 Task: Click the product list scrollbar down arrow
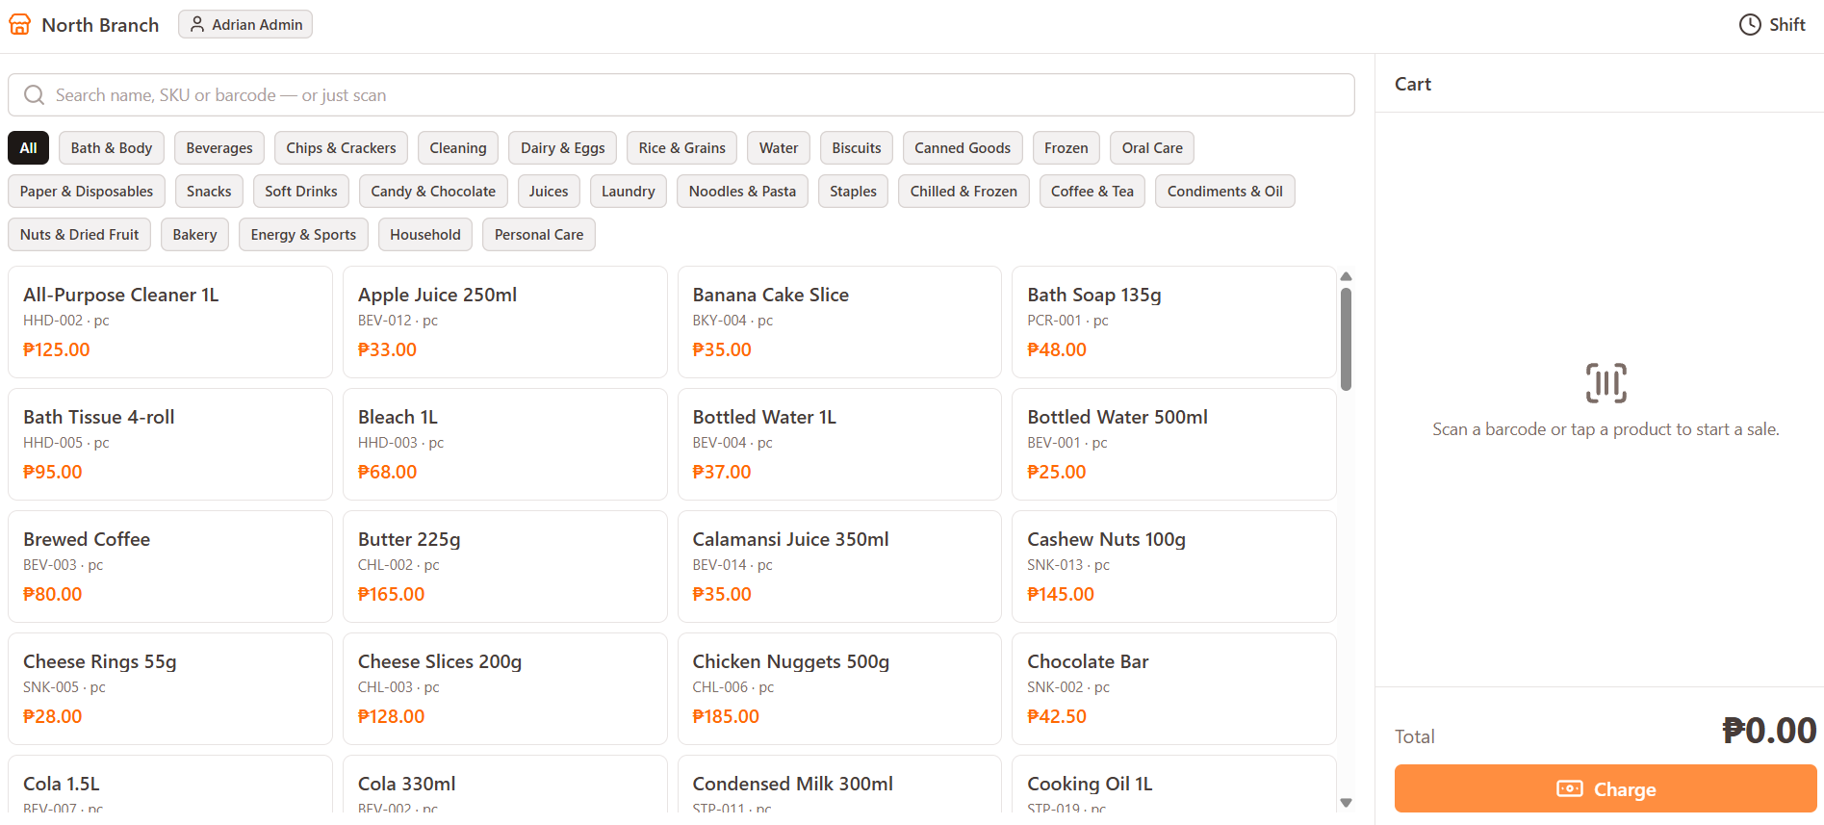click(1347, 803)
